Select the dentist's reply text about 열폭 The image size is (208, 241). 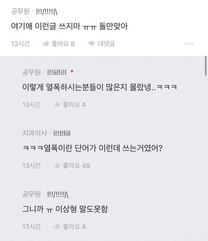click(92, 149)
